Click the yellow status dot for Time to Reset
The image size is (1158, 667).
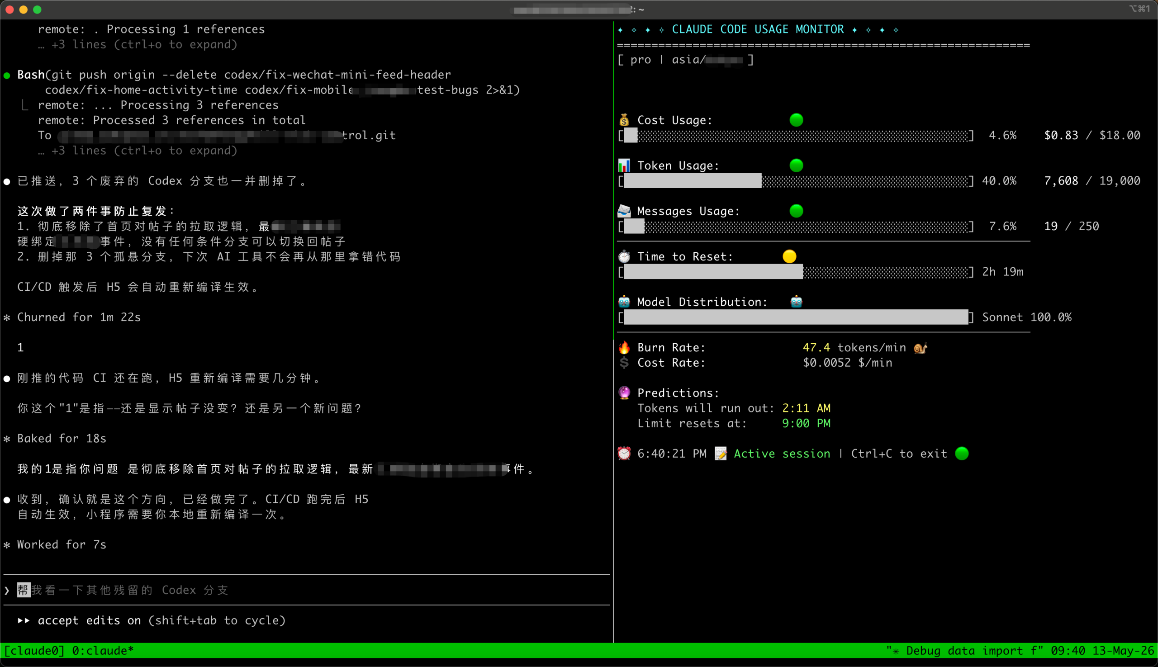click(x=790, y=256)
